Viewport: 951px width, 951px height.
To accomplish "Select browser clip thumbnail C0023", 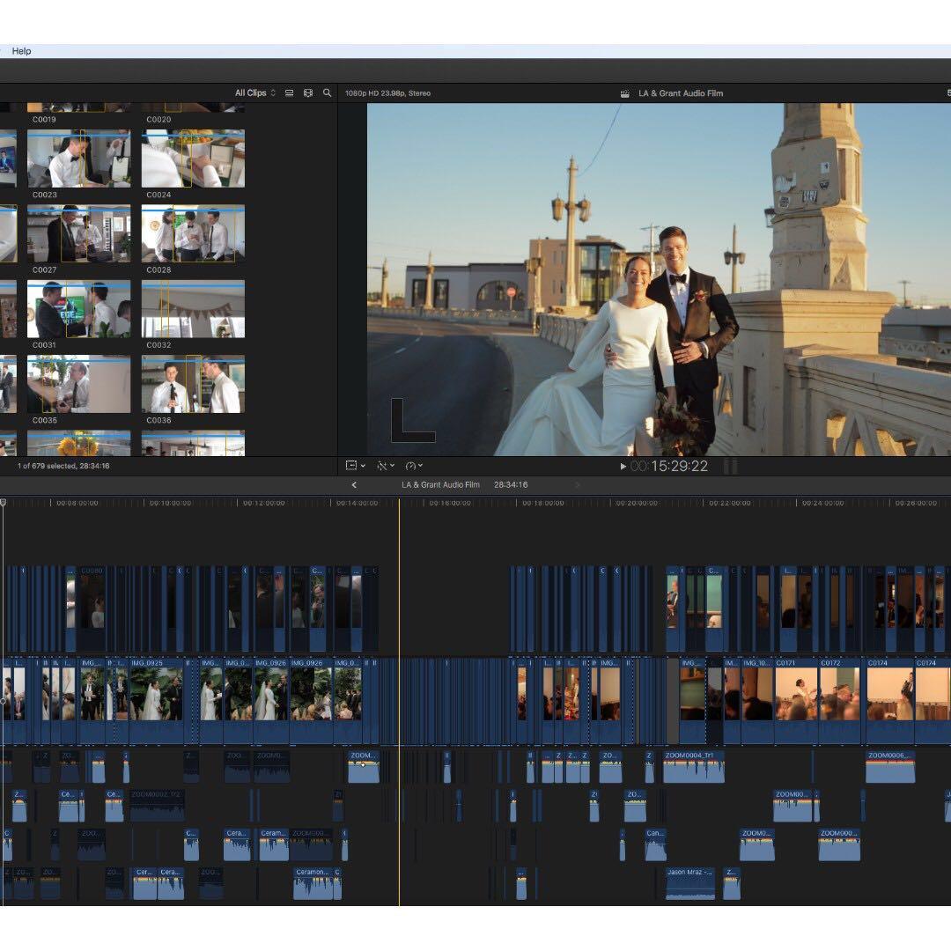I will point(79,158).
